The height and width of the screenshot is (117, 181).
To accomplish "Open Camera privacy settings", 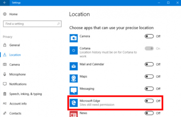I will 14,64.
